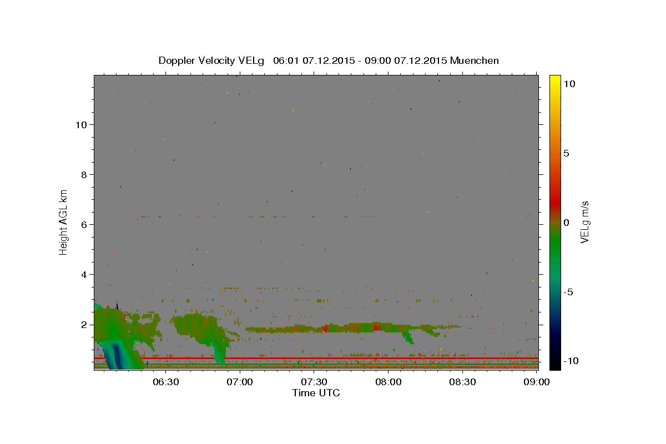This screenshot has height=444, width=666.
Task: Click the height axis label 2
Action: click(84, 324)
